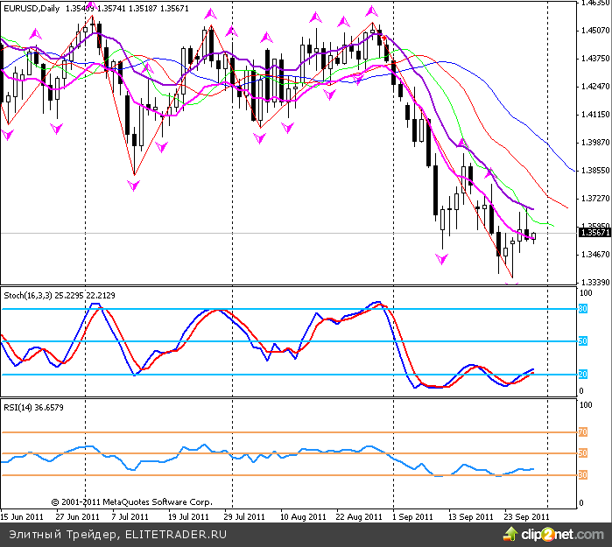This screenshot has height=547, width=612.
Task: Select the RSI 70 level tag
Action: [x=582, y=431]
